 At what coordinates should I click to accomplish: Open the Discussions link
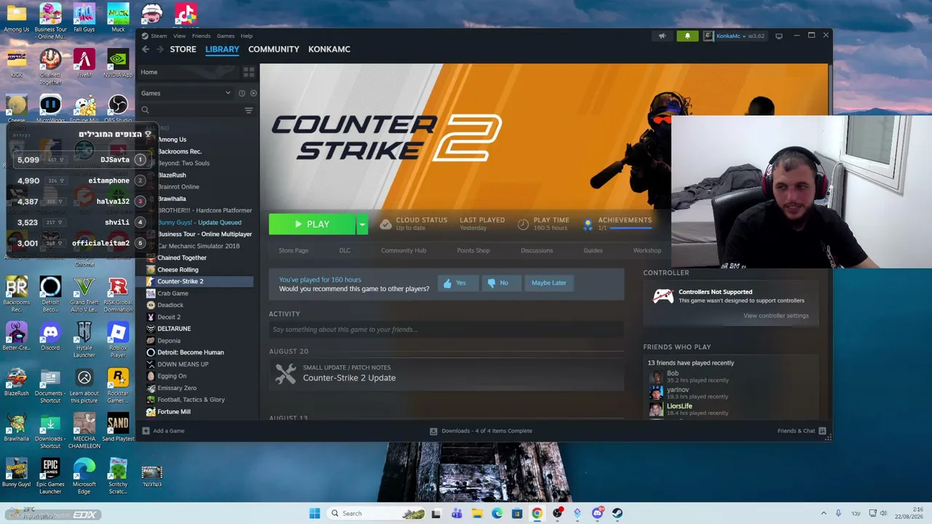[537, 250]
